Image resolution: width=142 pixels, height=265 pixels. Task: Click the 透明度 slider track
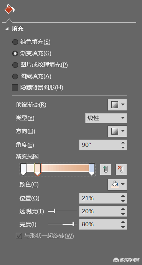tap(63, 211)
